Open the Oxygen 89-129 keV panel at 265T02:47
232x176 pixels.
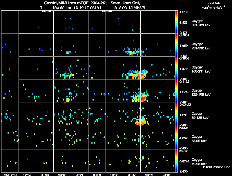(x=10, y=114)
